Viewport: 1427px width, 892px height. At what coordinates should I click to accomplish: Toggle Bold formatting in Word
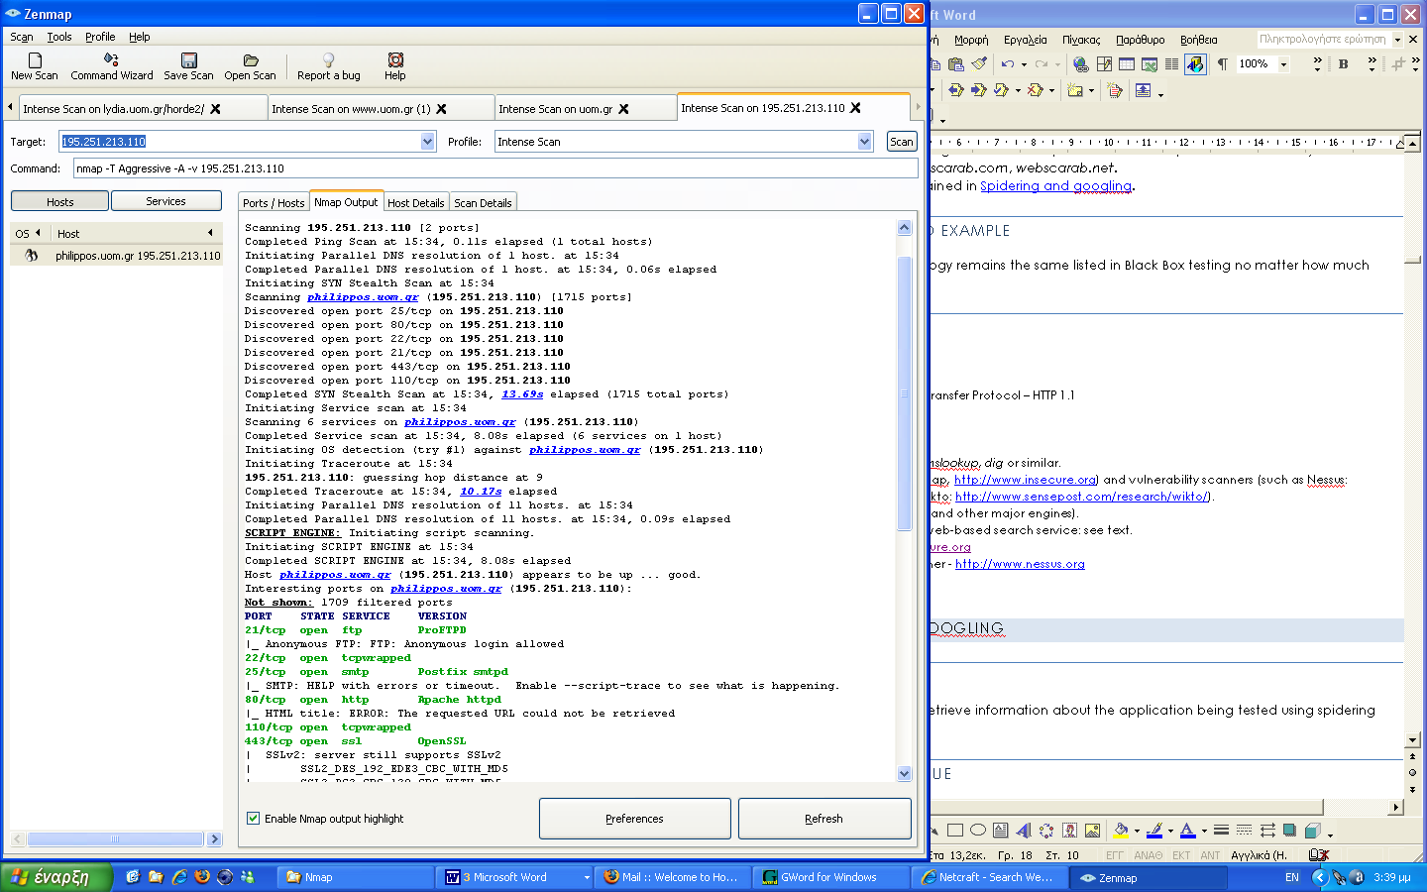[1343, 63]
